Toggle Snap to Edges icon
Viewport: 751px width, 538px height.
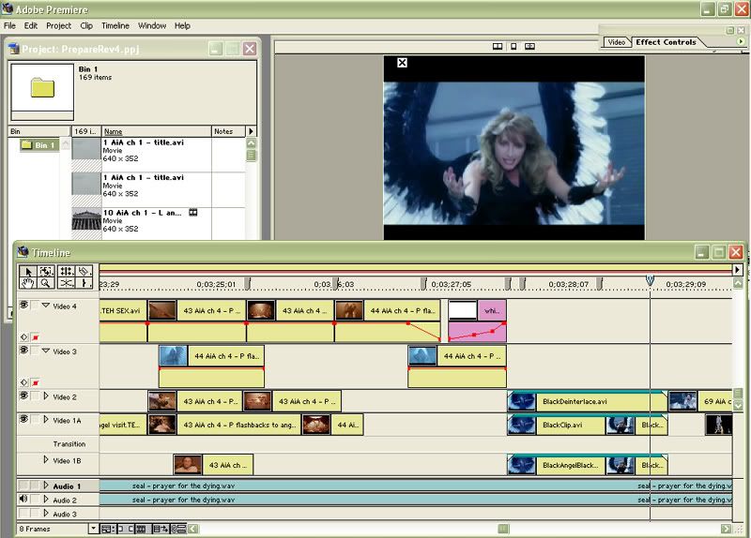(x=124, y=529)
